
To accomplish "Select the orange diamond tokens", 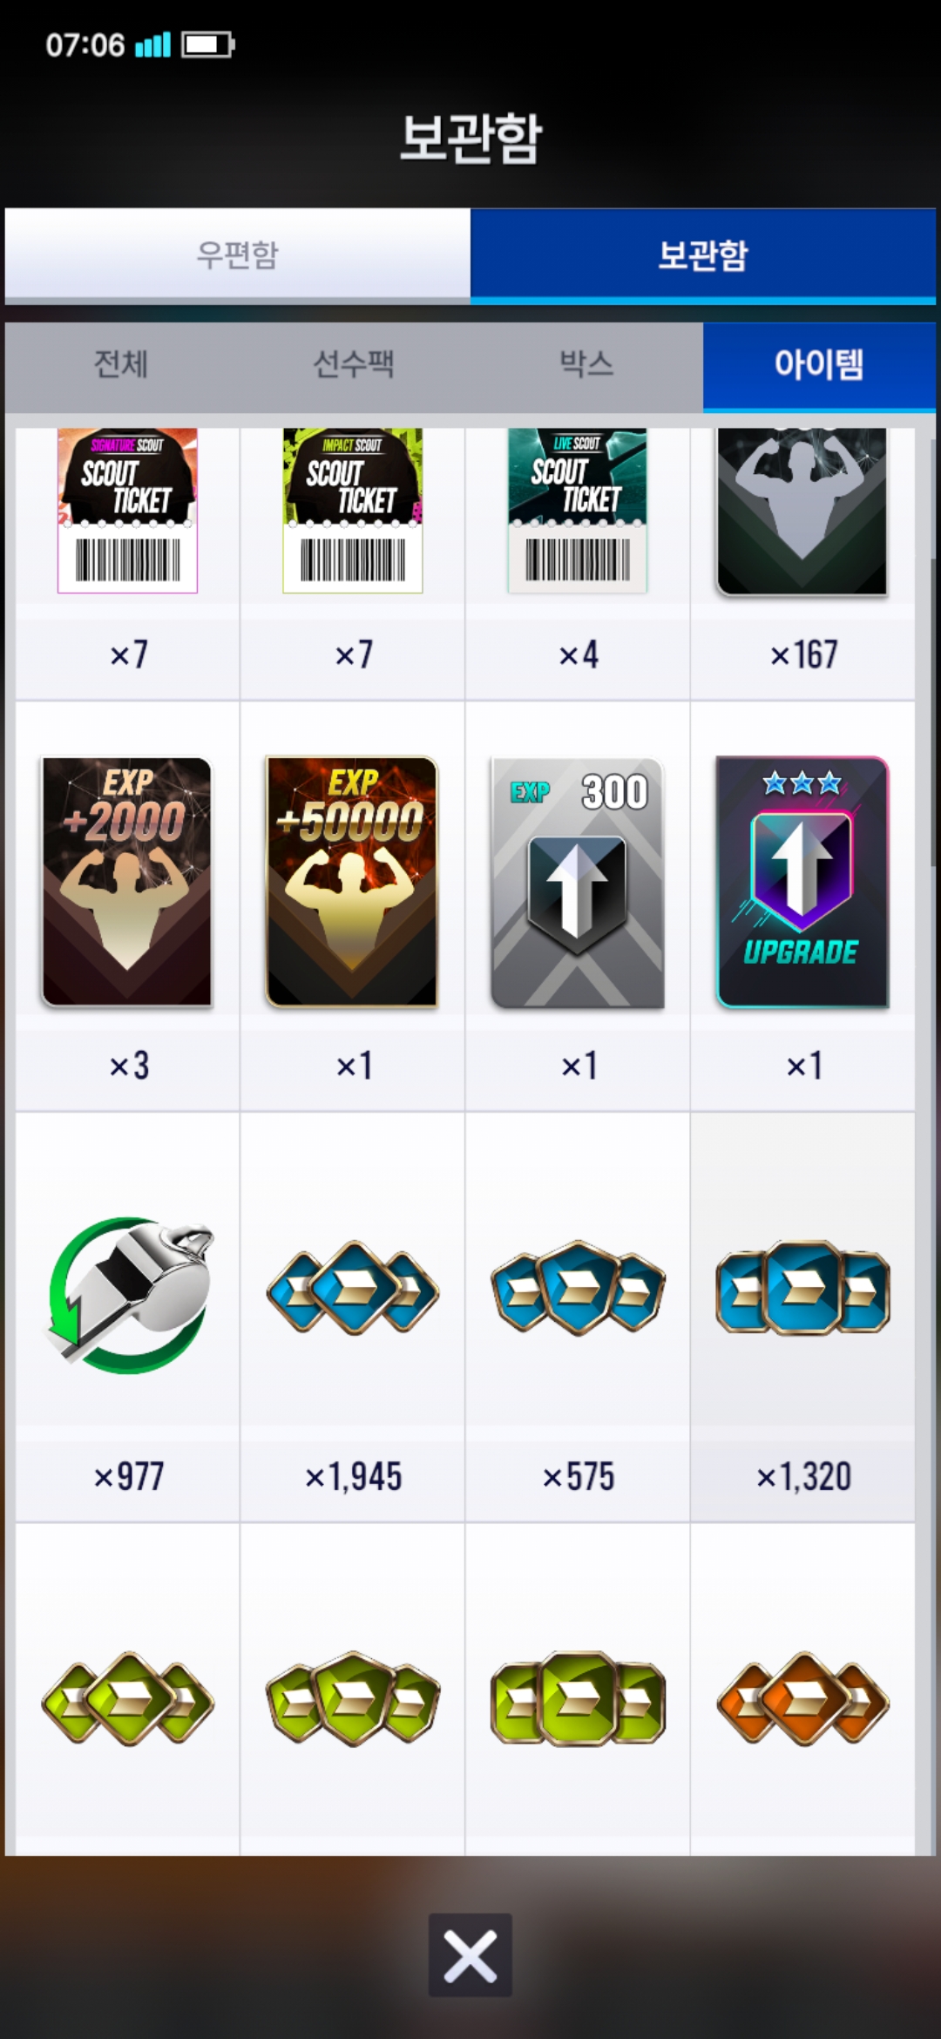I will coord(802,1698).
